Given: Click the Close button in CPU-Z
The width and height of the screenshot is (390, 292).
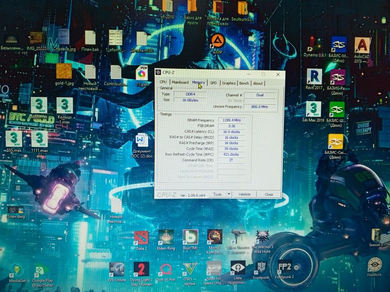Looking at the screenshot, I should pyautogui.click(x=269, y=195).
